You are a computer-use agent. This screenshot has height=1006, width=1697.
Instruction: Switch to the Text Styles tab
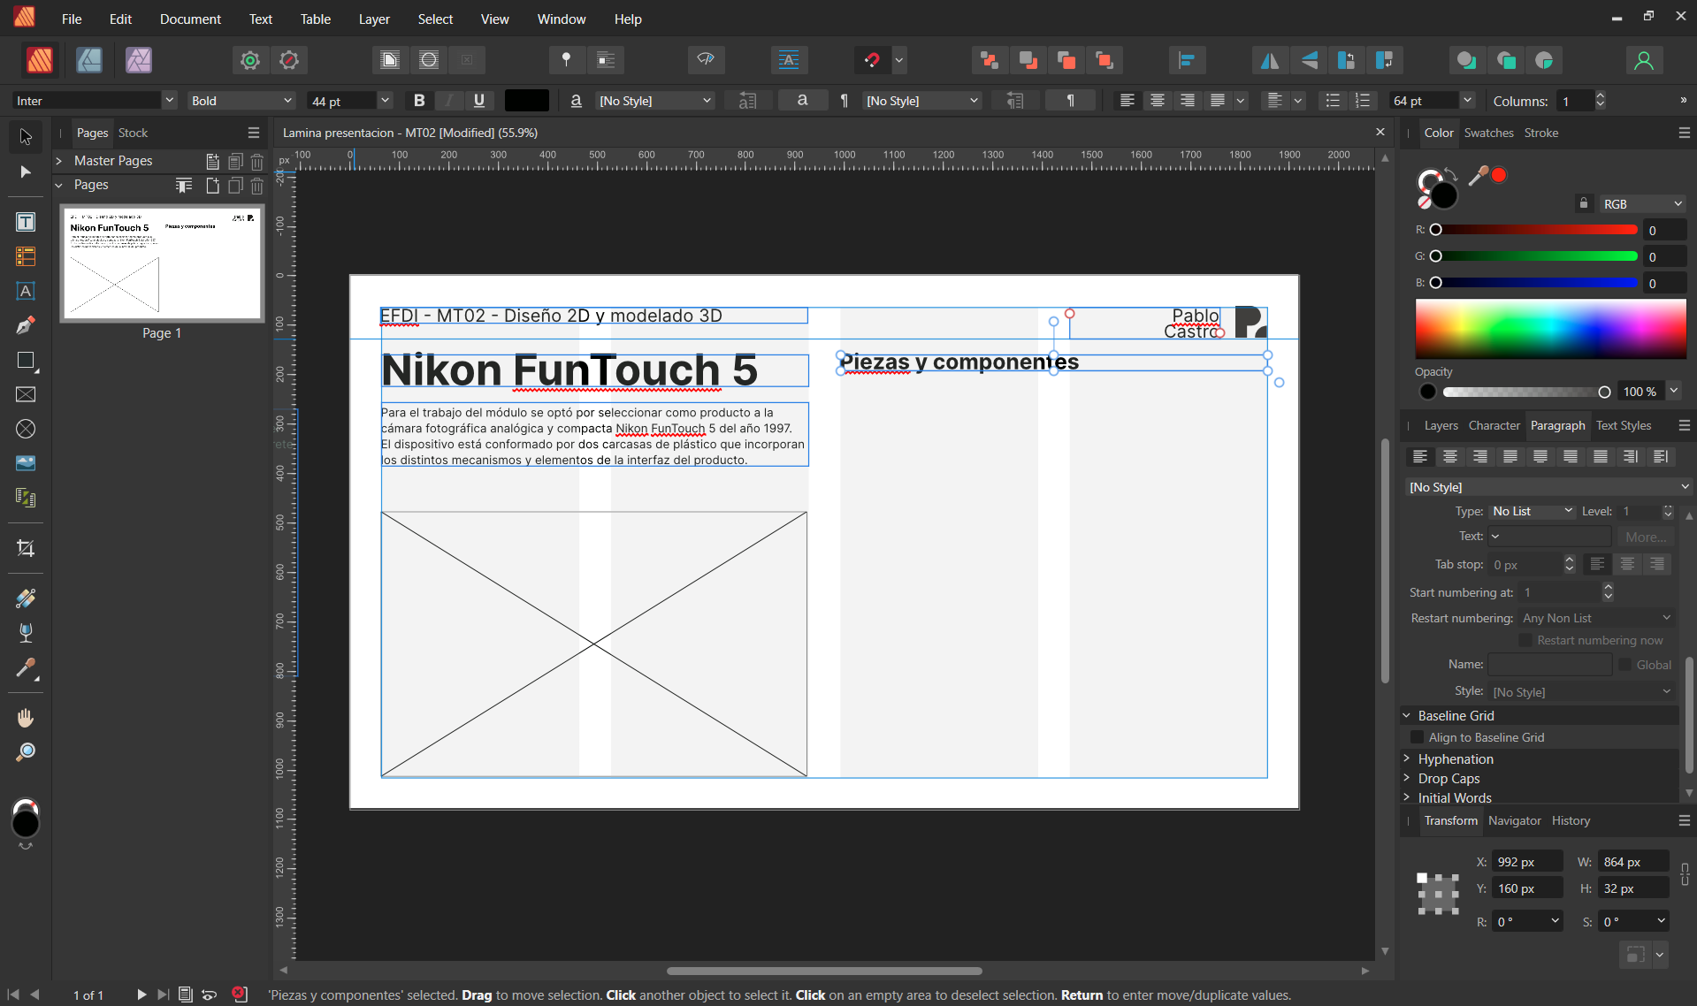1624,425
